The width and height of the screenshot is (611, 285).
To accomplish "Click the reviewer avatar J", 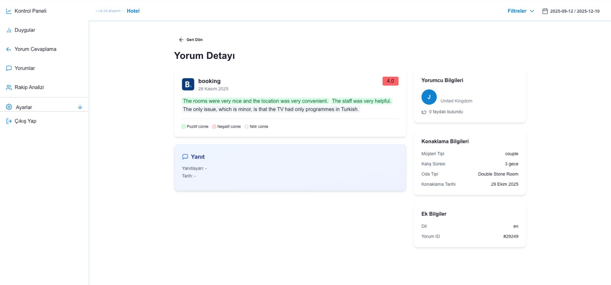I will (429, 97).
